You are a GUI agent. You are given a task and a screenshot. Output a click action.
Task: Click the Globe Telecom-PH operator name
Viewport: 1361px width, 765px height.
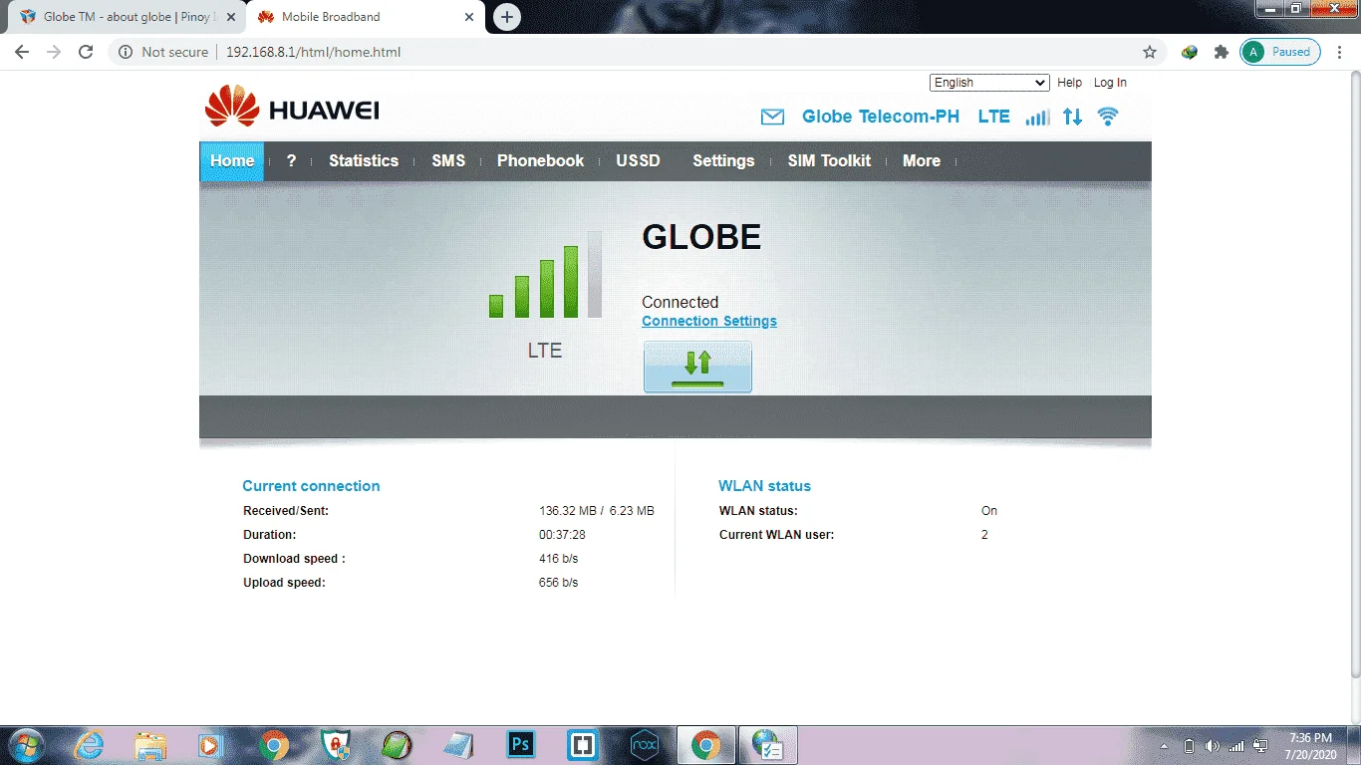(x=881, y=117)
